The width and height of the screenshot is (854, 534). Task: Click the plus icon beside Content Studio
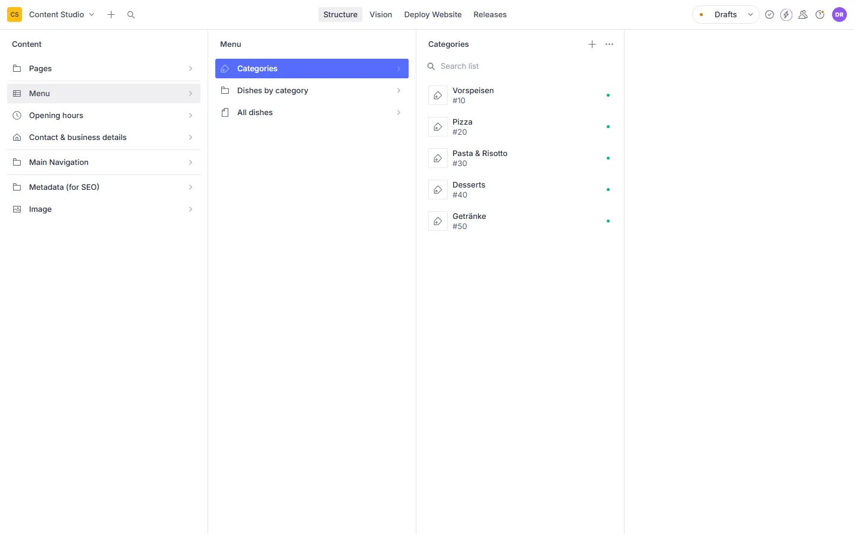111,14
